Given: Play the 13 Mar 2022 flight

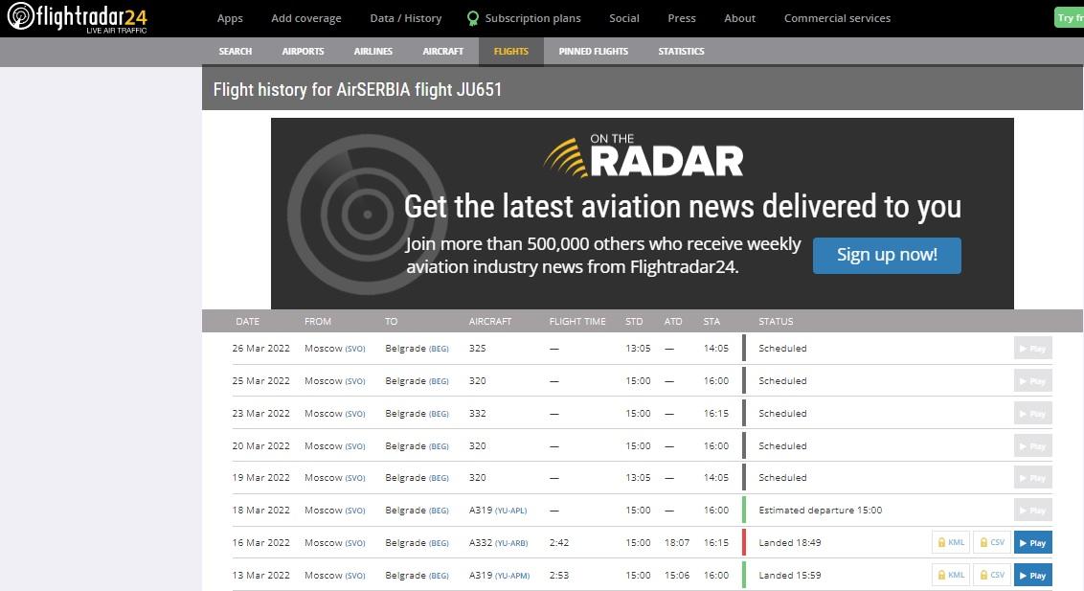Looking at the screenshot, I should pos(1032,576).
